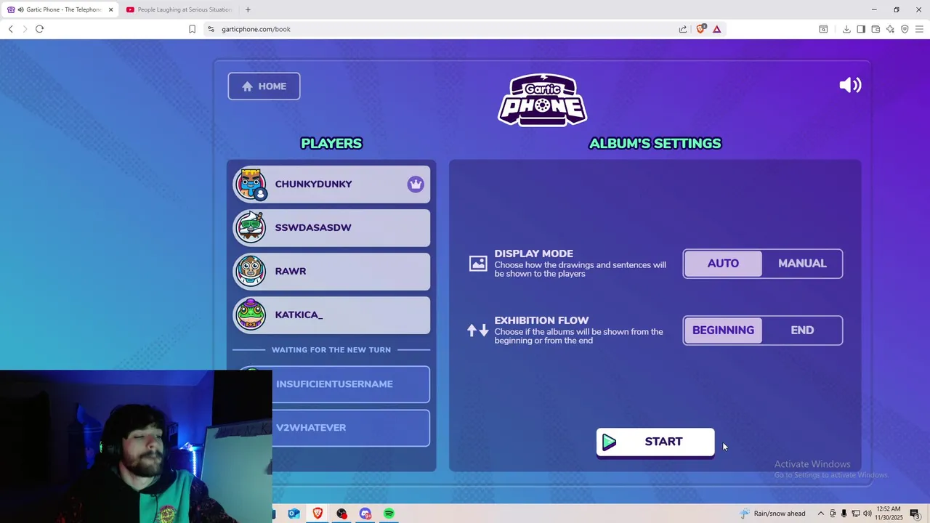Click the Gartic Phone logo

point(543,100)
